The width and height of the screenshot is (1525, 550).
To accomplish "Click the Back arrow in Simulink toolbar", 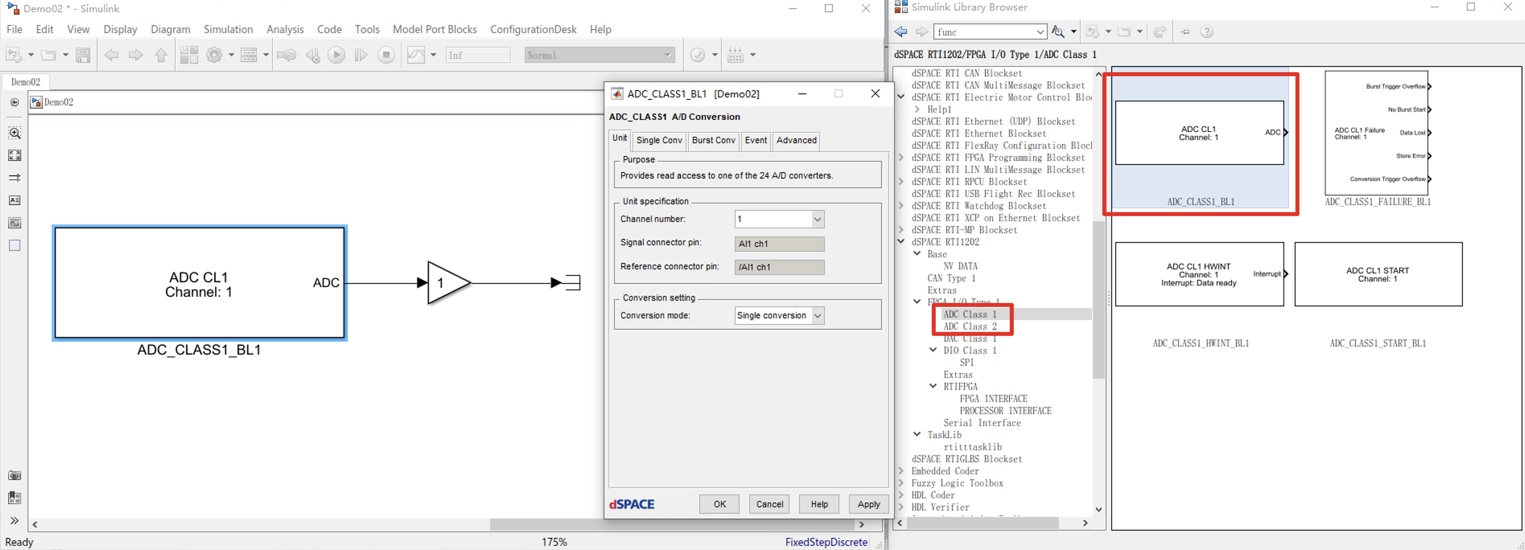I will tap(111, 55).
